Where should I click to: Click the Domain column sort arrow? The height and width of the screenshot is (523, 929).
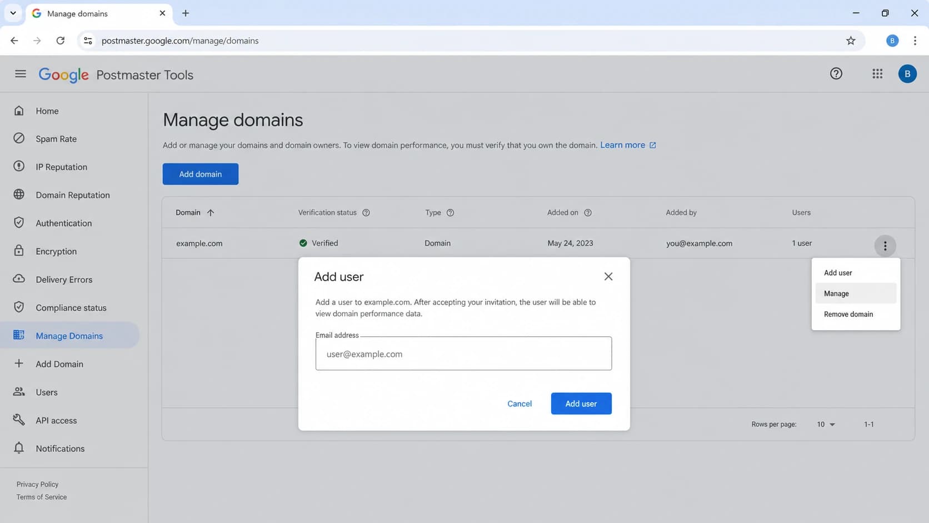point(211,213)
